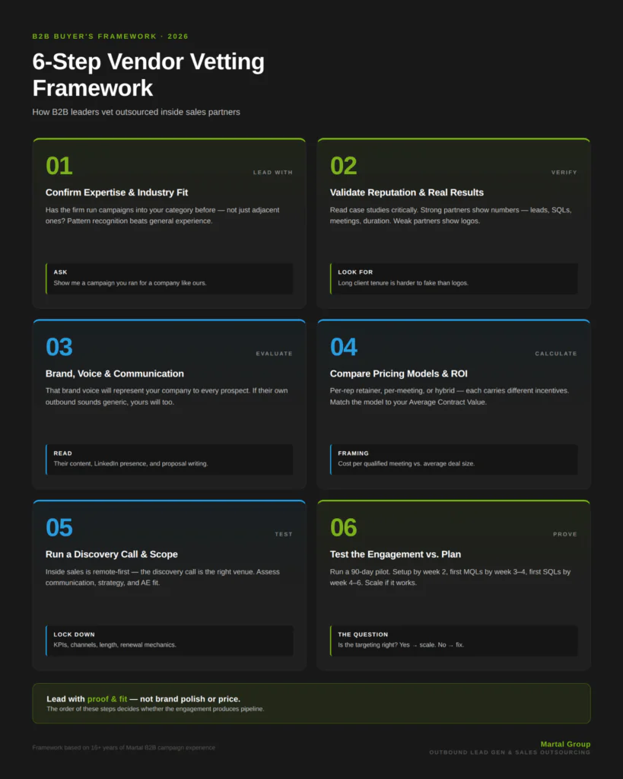Screen dimensions: 623x779
Task: Click the LOOK FOR callout box
Action: tap(453, 278)
